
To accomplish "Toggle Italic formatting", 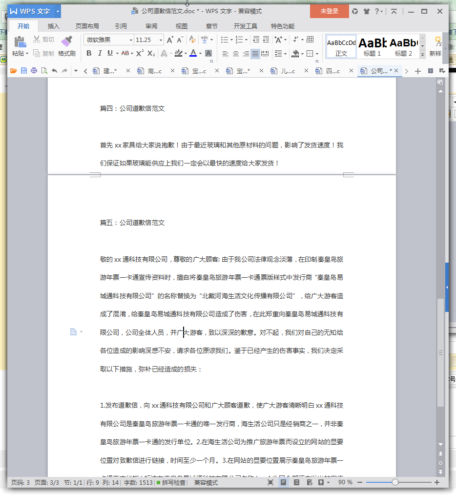I will point(100,53).
